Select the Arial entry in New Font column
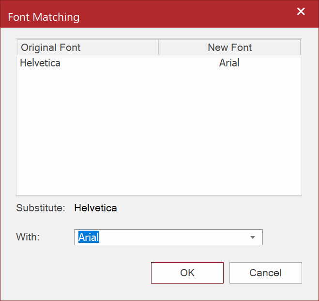Viewport: 319px width, 301px height. 229,63
